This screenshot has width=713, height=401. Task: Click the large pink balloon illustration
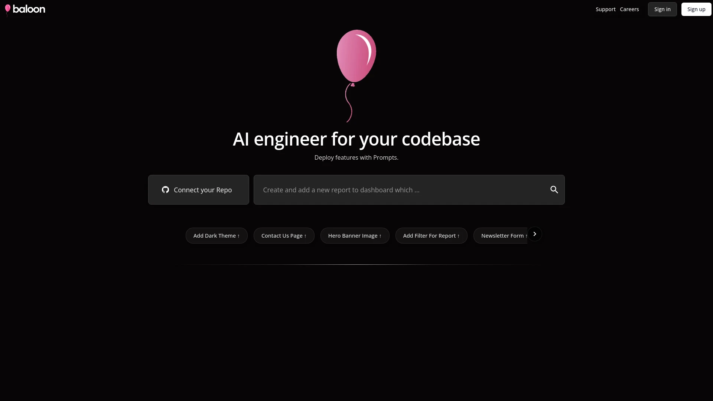point(356,56)
